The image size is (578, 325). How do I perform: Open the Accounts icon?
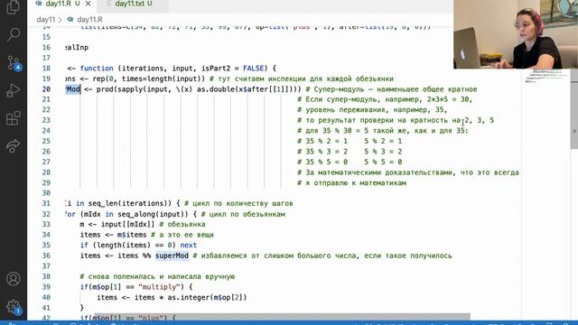pos(14,279)
